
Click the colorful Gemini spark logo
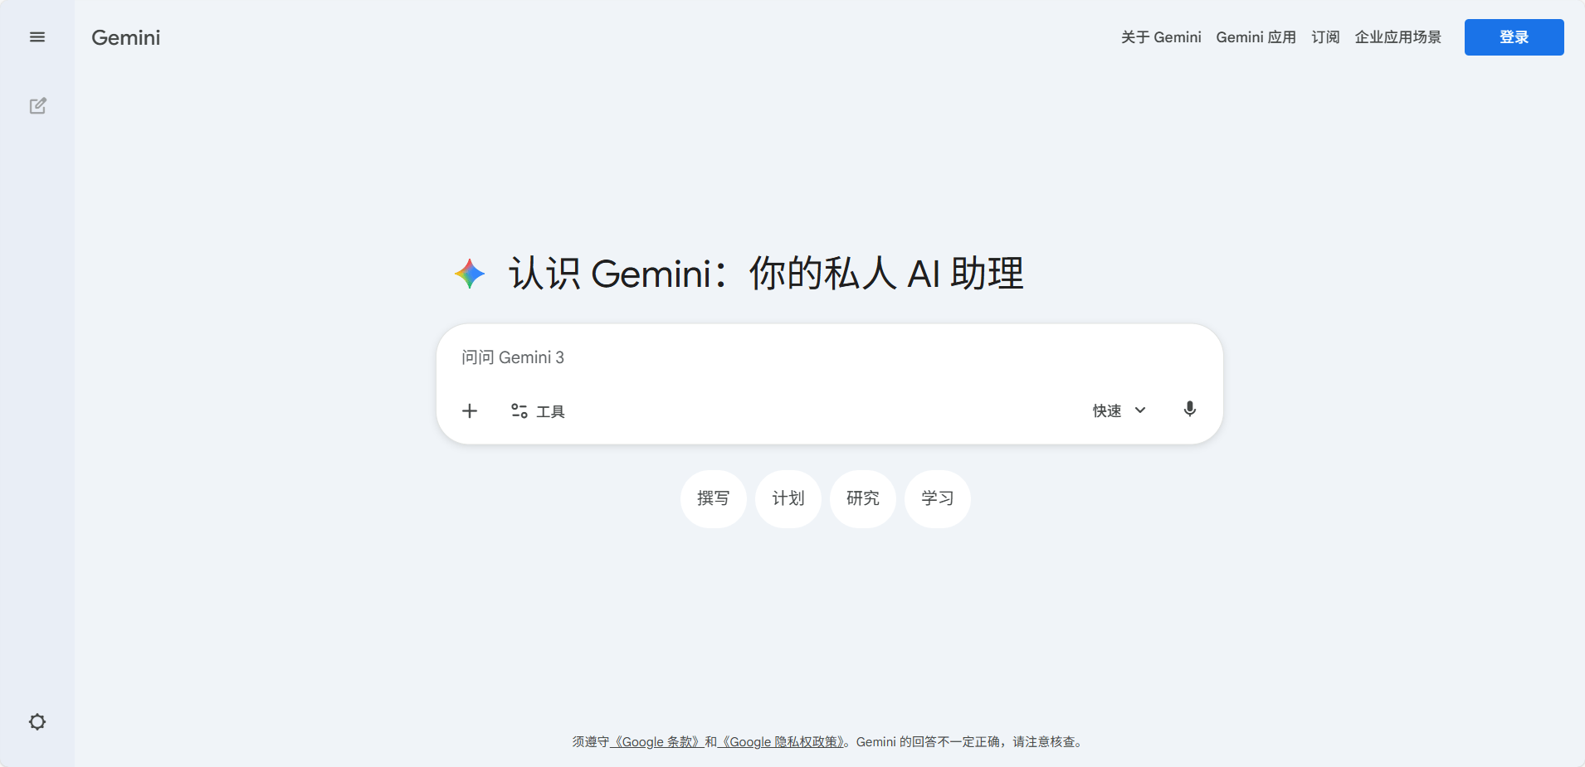pyautogui.click(x=470, y=274)
